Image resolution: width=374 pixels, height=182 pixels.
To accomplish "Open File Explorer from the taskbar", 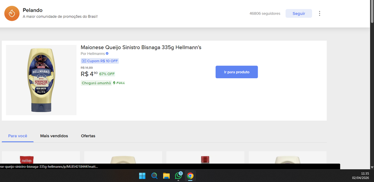I will (x=166, y=176).
